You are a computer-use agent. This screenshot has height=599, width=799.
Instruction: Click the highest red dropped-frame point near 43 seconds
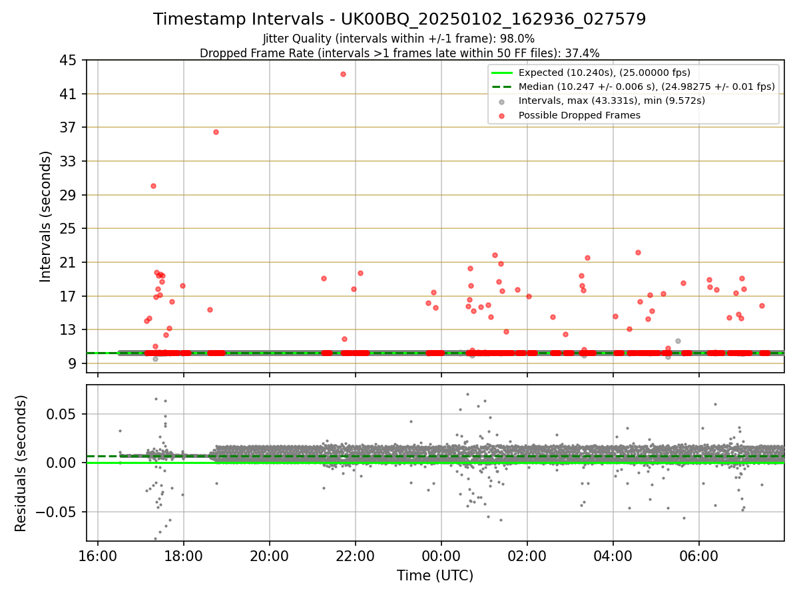pyautogui.click(x=343, y=74)
